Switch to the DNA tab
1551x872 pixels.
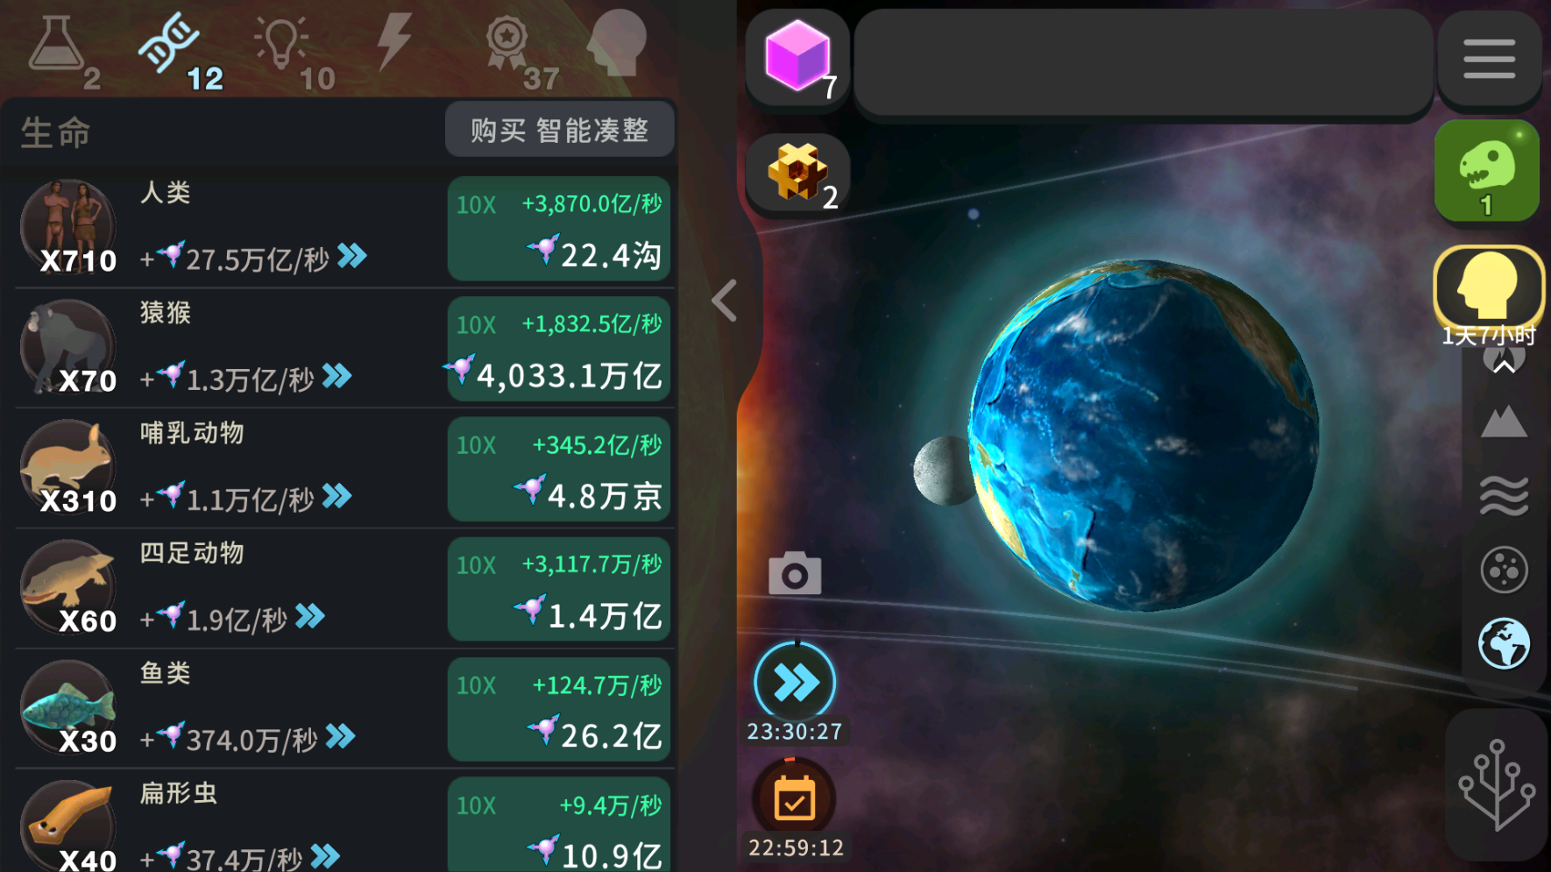(x=178, y=50)
